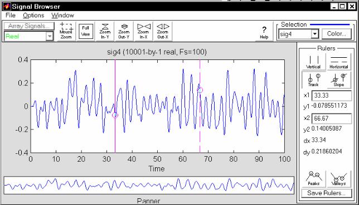Close the Signal Browser window

[x=352, y=6]
